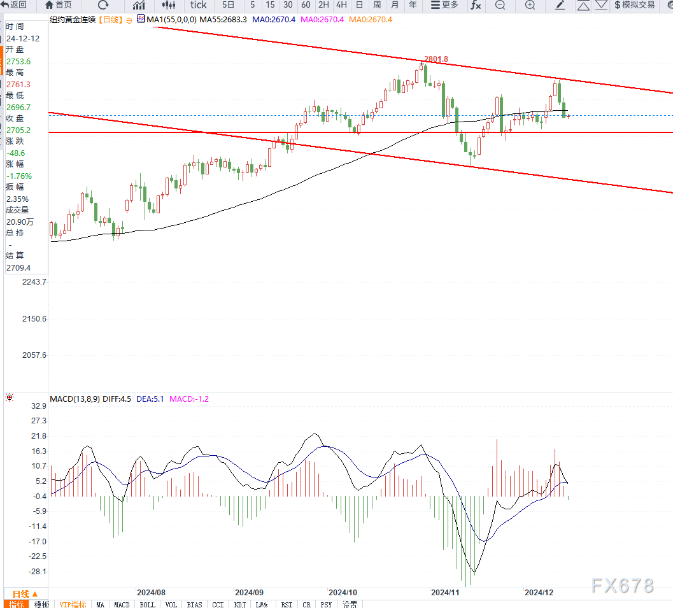Switch to the 模板 tab
The height and width of the screenshot is (608, 673).
tap(41, 604)
